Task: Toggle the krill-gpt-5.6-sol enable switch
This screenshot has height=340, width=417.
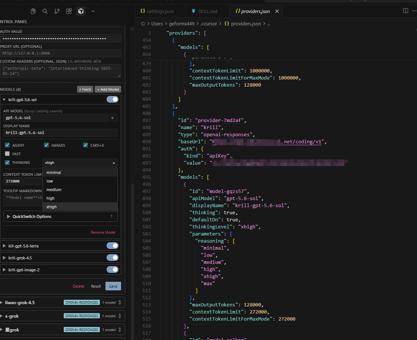Action: [x=113, y=99]
